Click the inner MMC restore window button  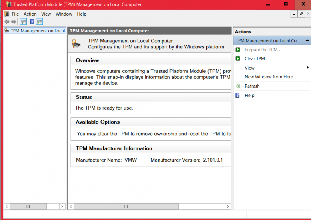[x=301, y=14]
